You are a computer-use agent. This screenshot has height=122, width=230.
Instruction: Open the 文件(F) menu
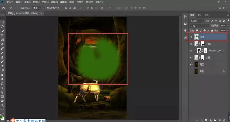click(x=10, y=2)
